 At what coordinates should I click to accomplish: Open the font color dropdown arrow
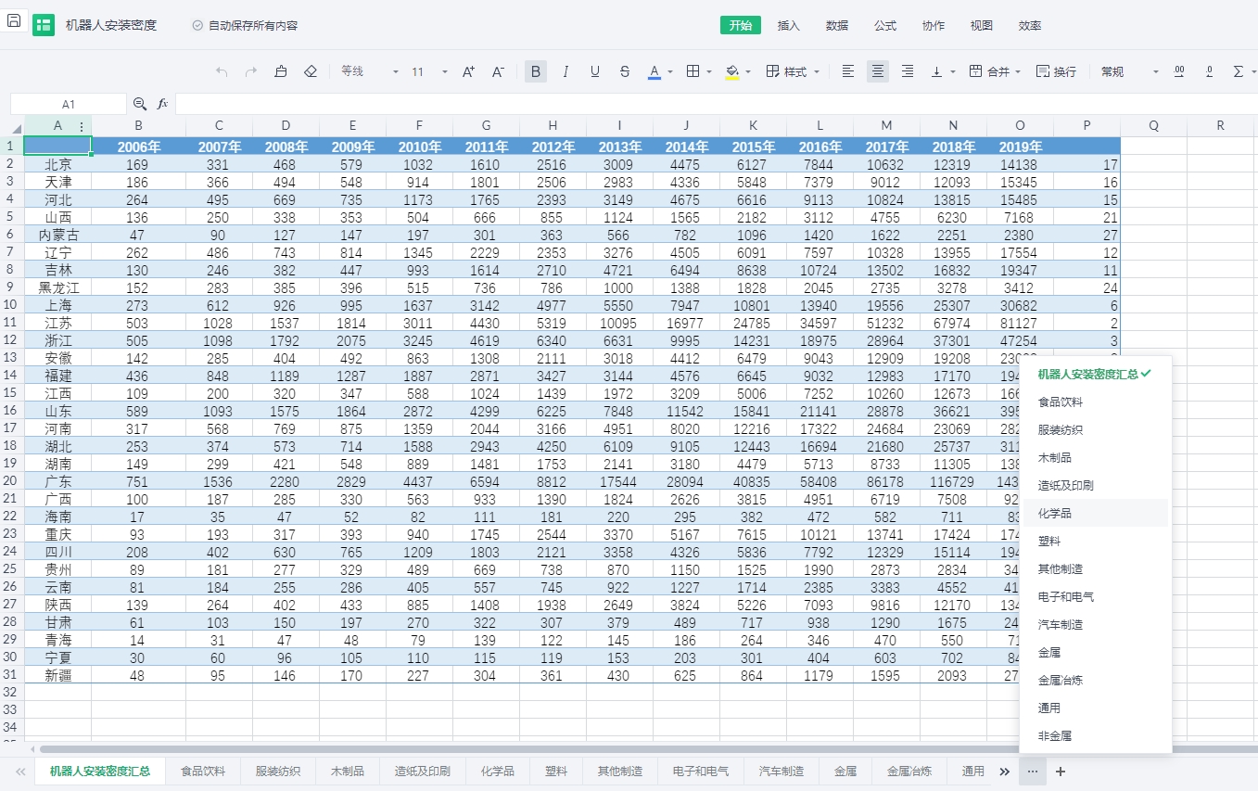[x=671, y=71]
